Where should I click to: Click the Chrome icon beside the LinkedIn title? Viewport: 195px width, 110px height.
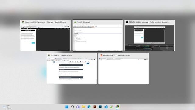(x=49, y=55)
